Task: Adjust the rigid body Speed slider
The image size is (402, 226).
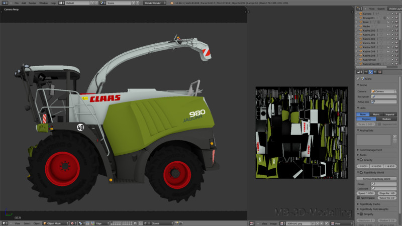Action: (366, 193)
